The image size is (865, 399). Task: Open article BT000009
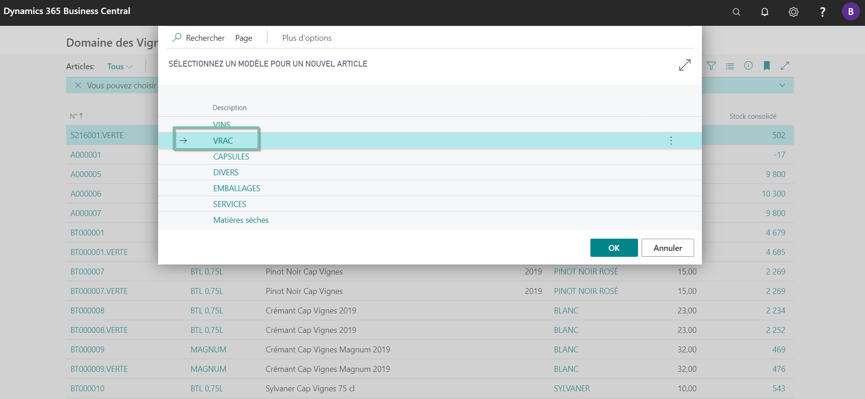87,350
